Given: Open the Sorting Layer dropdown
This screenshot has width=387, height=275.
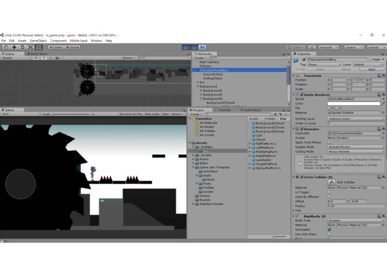Looking at the screenshot, I should point(356,119).
